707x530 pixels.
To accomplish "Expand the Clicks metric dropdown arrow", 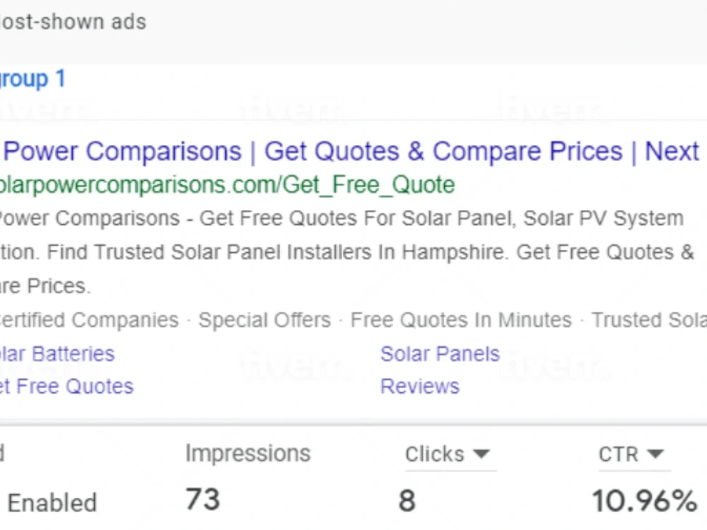I will pyautogui.click(x=482, y=454).
